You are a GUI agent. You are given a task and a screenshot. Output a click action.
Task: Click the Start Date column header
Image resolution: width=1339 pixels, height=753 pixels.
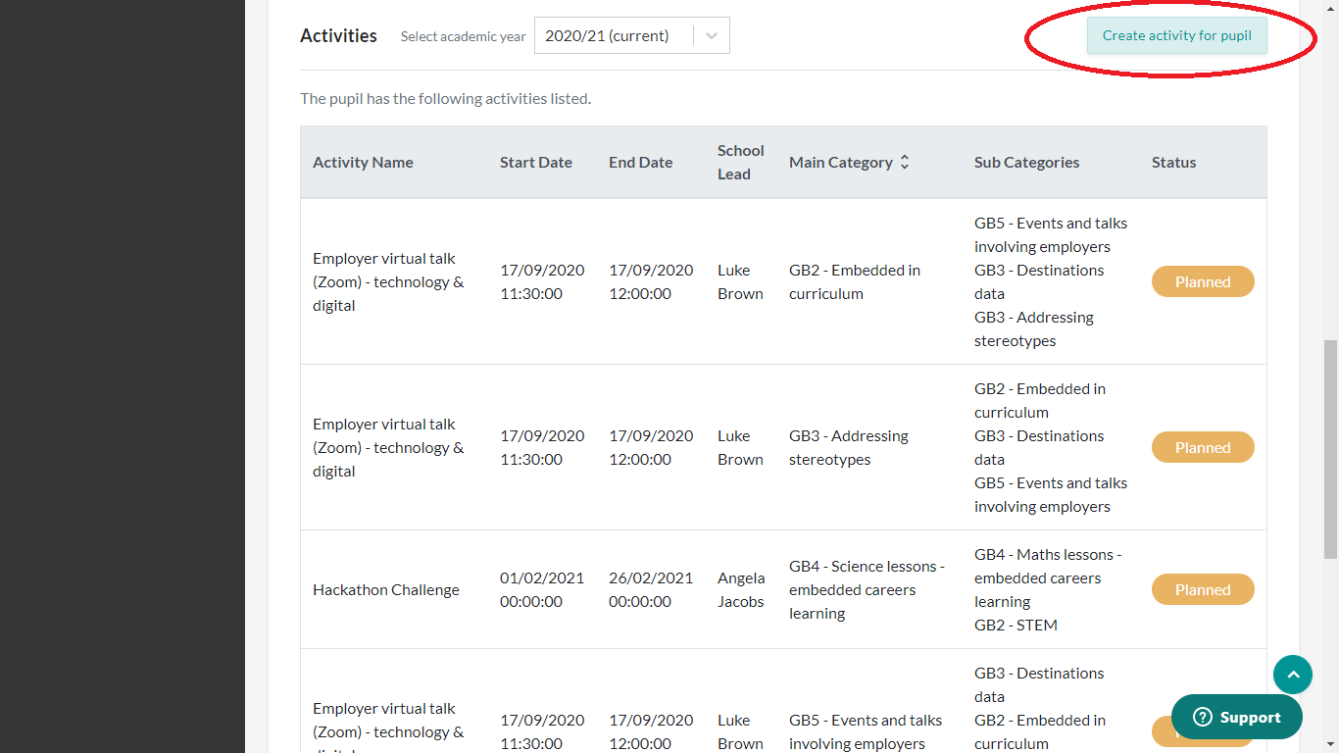(535, 163)
